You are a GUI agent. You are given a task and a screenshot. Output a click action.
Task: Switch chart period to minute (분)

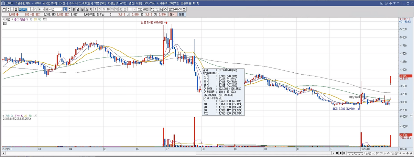point(82,9)
